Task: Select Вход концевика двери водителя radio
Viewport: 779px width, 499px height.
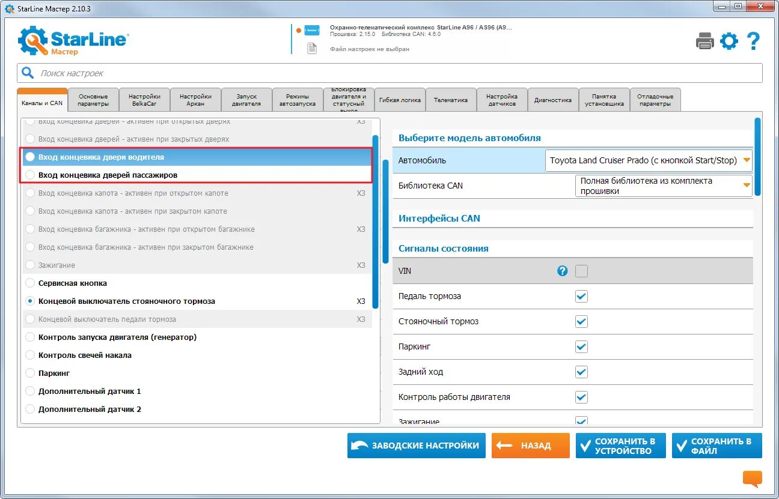Action: click(x=30, y=157)
